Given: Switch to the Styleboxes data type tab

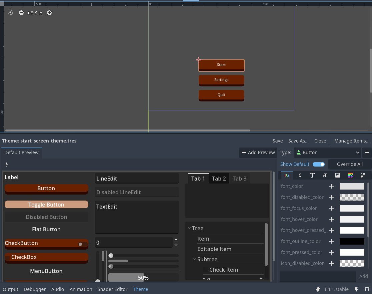Looking at the screenshot, I should click(350, 175).
